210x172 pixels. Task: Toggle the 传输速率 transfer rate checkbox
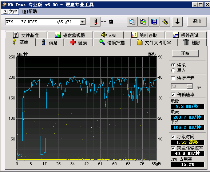pos(173,95)
